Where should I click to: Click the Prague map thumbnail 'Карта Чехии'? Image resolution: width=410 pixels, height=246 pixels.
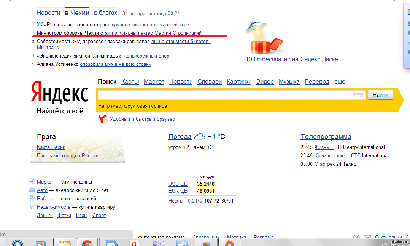click(51, 147)
